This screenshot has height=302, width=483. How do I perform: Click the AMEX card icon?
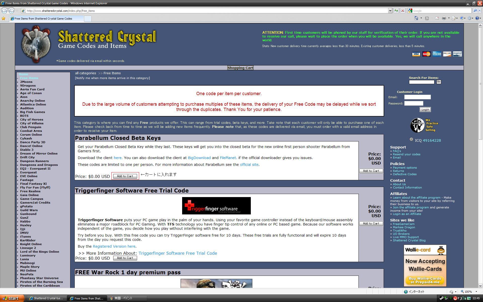(437, 54)
